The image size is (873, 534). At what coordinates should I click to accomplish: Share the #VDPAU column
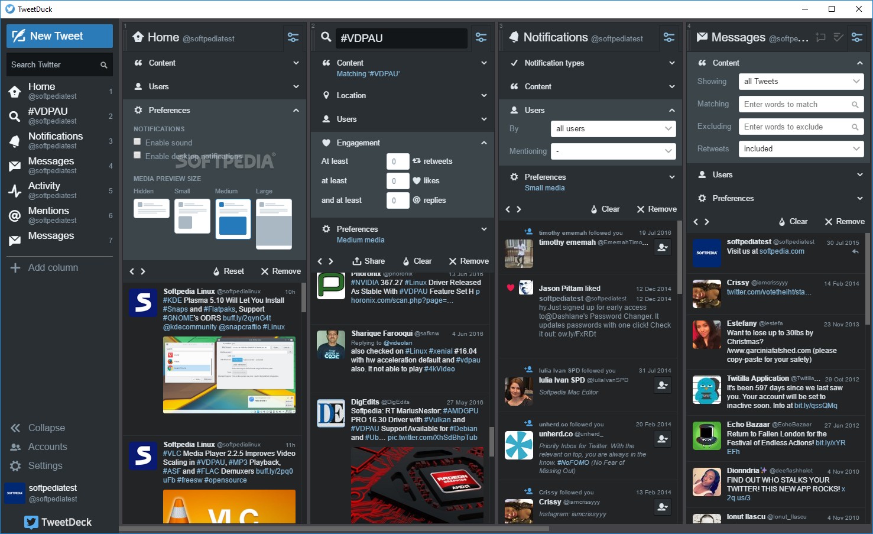click(x=369, y=261)
